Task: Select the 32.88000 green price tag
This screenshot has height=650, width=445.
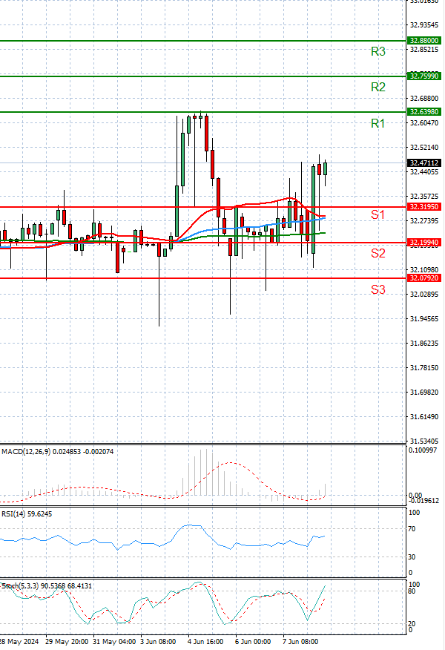Action: (424, 41)
